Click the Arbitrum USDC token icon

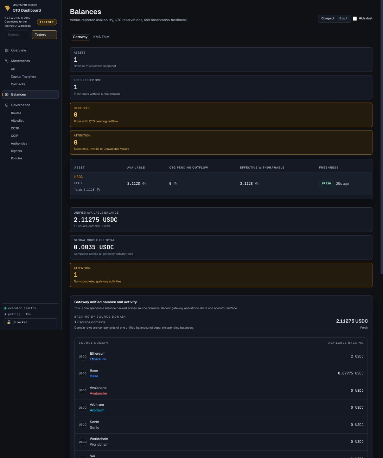[x=83, y=408]
